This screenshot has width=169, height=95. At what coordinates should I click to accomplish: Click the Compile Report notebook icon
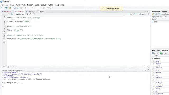(35, 14)
